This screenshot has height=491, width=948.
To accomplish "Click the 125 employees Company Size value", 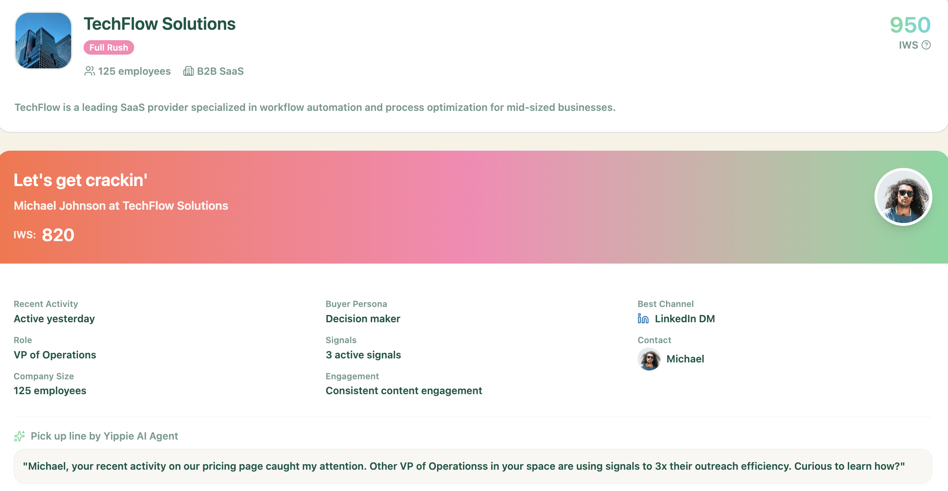I will click(x=50, y=391).
